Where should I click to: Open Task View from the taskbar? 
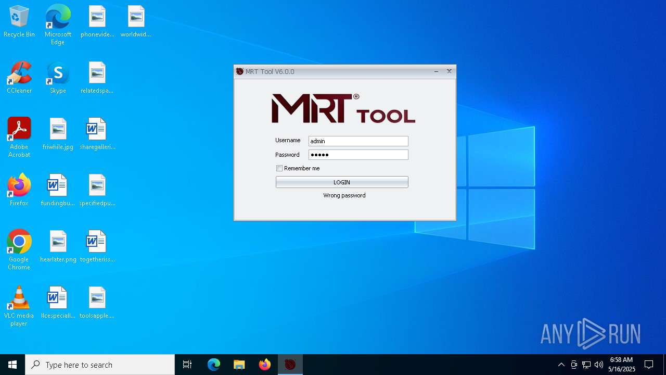[187, 365]
